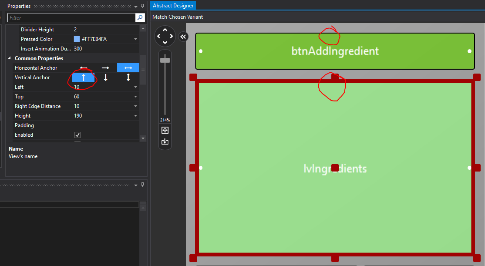This screenshot has width=485, height=266.
Task: Click the Horizontal Anchor label
Action: [36, 68]
